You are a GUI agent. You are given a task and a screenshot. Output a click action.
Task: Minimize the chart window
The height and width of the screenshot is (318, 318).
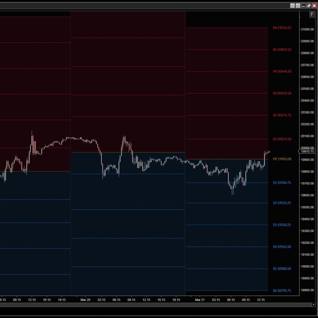(x=303, y=6)
